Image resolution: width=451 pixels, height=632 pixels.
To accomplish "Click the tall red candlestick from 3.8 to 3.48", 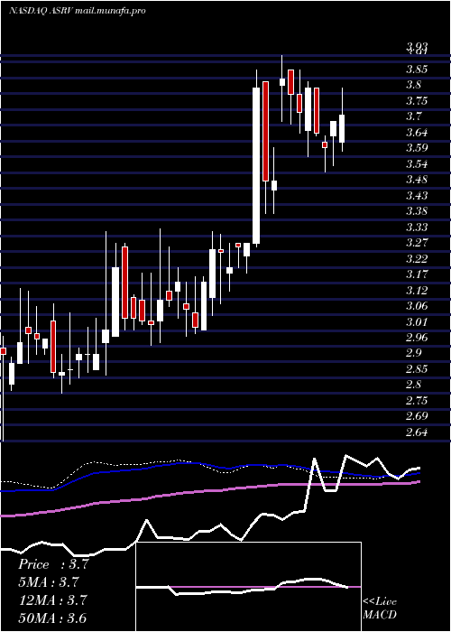I will (x=266, y=132).
